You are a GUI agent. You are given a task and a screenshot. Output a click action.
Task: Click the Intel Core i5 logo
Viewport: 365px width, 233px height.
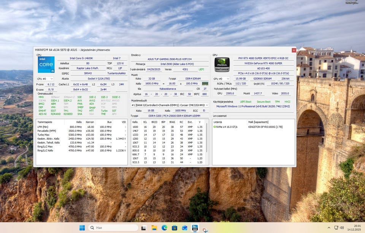click(46, 64)
